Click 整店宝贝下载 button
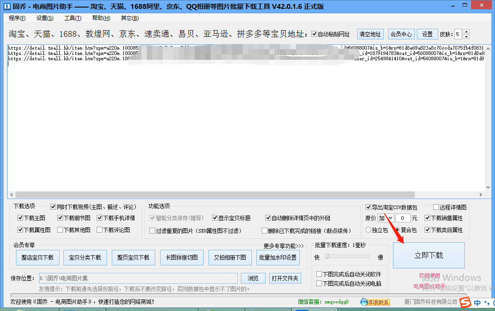The width and height of the screenshot is (495, 311). 37,258
